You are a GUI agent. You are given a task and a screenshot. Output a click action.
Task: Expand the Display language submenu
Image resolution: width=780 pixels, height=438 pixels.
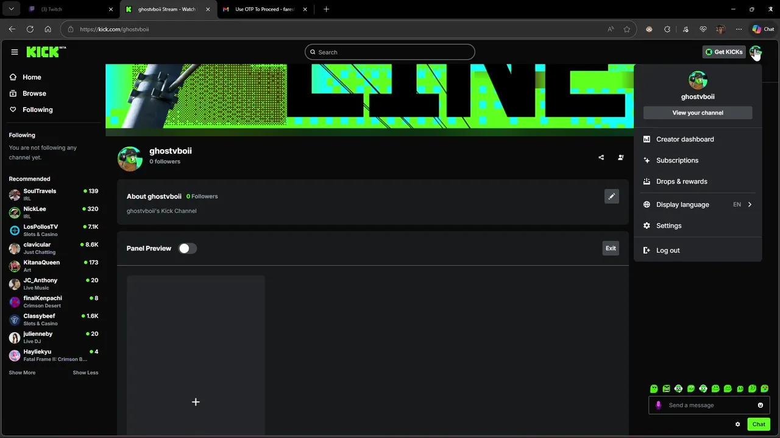[x=698, y=204]
